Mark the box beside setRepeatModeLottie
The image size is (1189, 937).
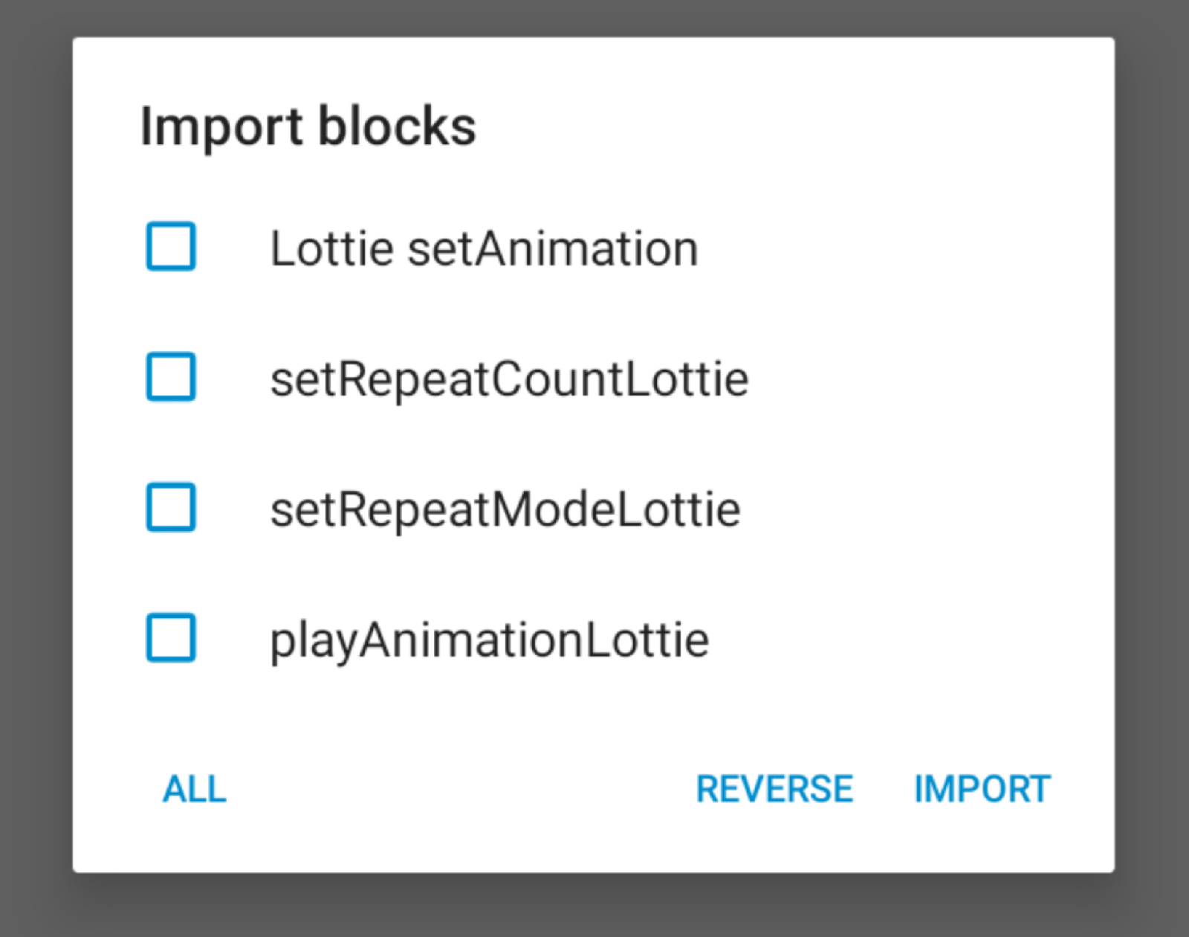(171, 507)
